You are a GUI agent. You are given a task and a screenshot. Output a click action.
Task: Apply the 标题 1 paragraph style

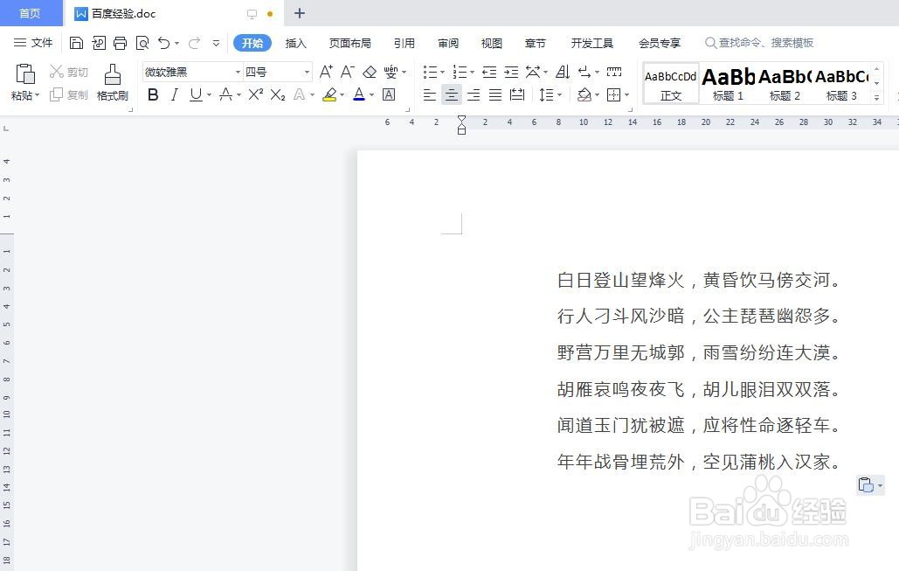(x=727, y=83)
